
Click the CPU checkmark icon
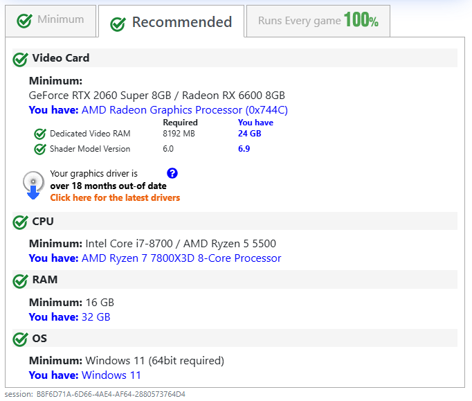21,222
